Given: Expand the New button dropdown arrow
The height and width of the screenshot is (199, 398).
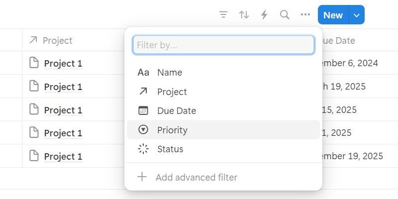Looking at the screenshot, I should point(357,15).
